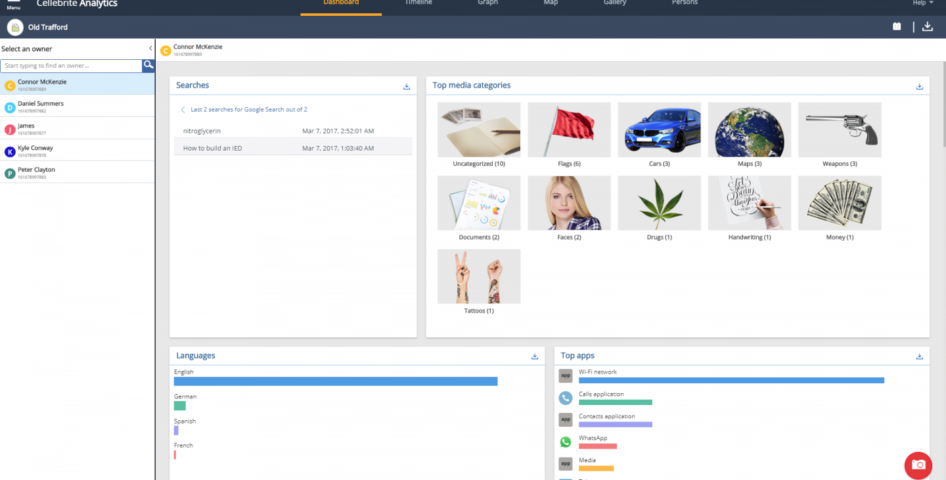The height and width of the screenshot is (480, 946).
Task: Collapse the Select an owner panel
Action: (150, 49)
